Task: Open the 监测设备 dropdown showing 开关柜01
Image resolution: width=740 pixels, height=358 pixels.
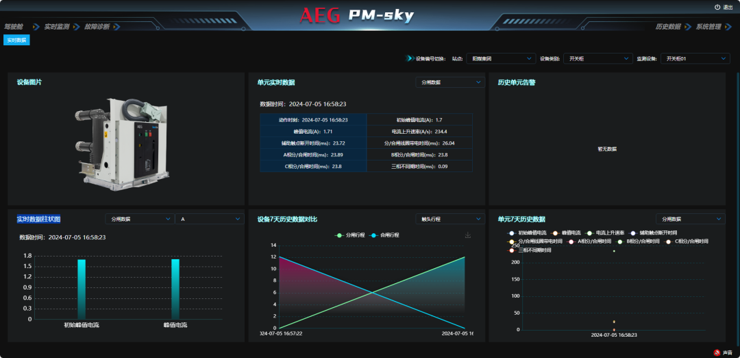Action: point(695,58)
